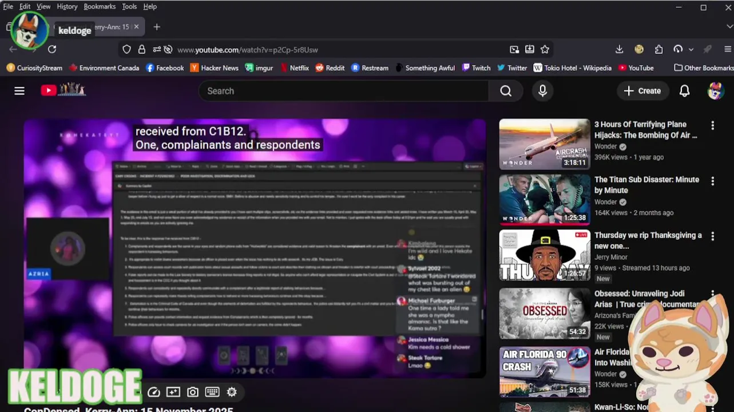Screen dimensions: 734x412
Task: Open the YouTube account avatar menu
Action: pyautogui.click(x=715, y=91)
